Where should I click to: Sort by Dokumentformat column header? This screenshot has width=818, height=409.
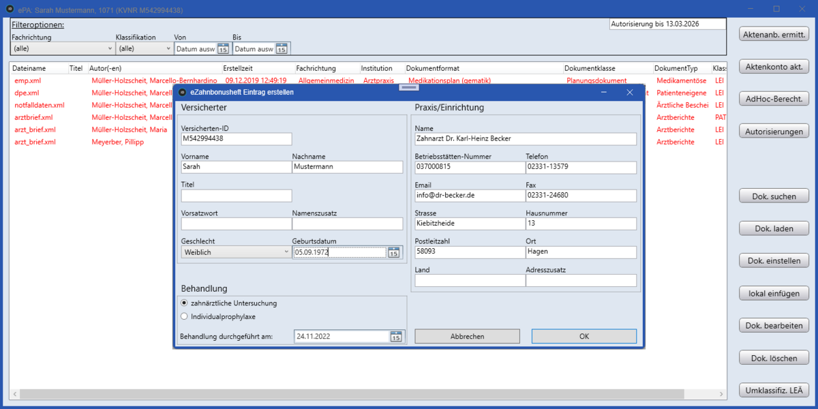click(433, 68)
